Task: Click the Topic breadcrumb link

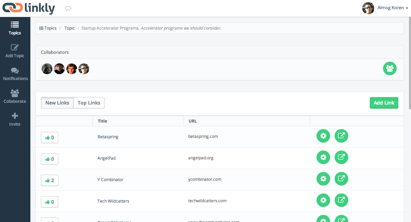Action: pyautogui.click(x=70, y=28)
